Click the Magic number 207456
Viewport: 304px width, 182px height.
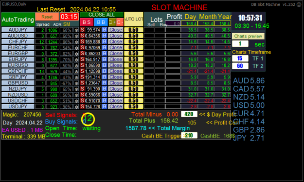pyautogui.click(x=32, y=115)
